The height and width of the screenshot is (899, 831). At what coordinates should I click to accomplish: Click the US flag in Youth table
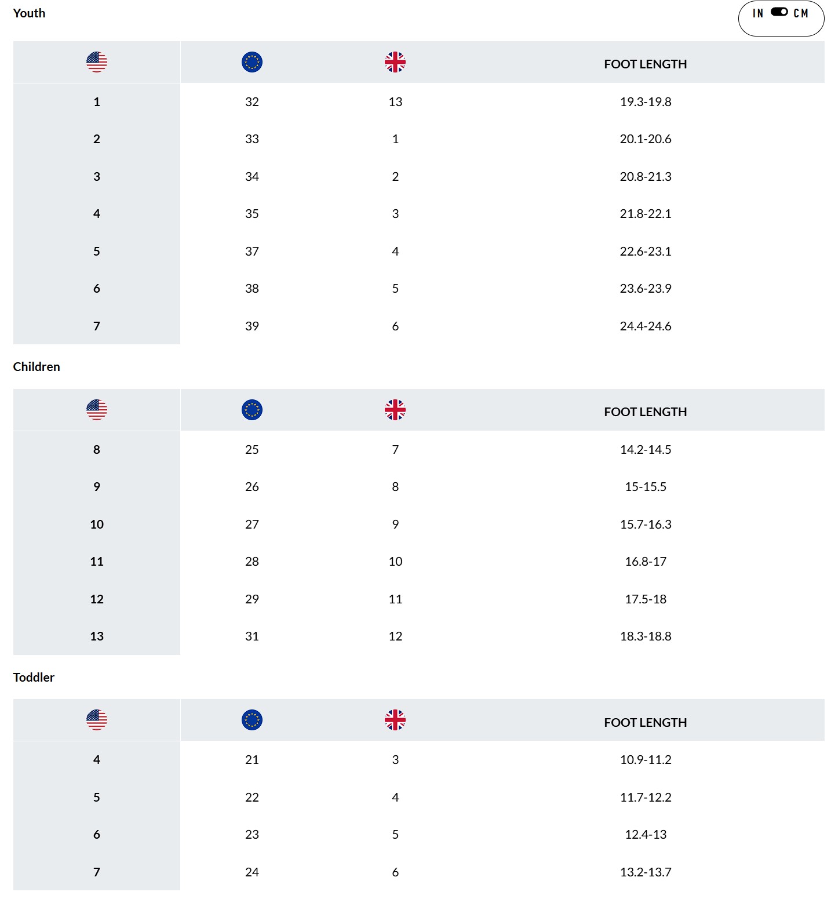click(97, 62)
